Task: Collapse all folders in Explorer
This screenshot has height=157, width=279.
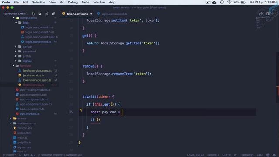Action: point(54,14)
